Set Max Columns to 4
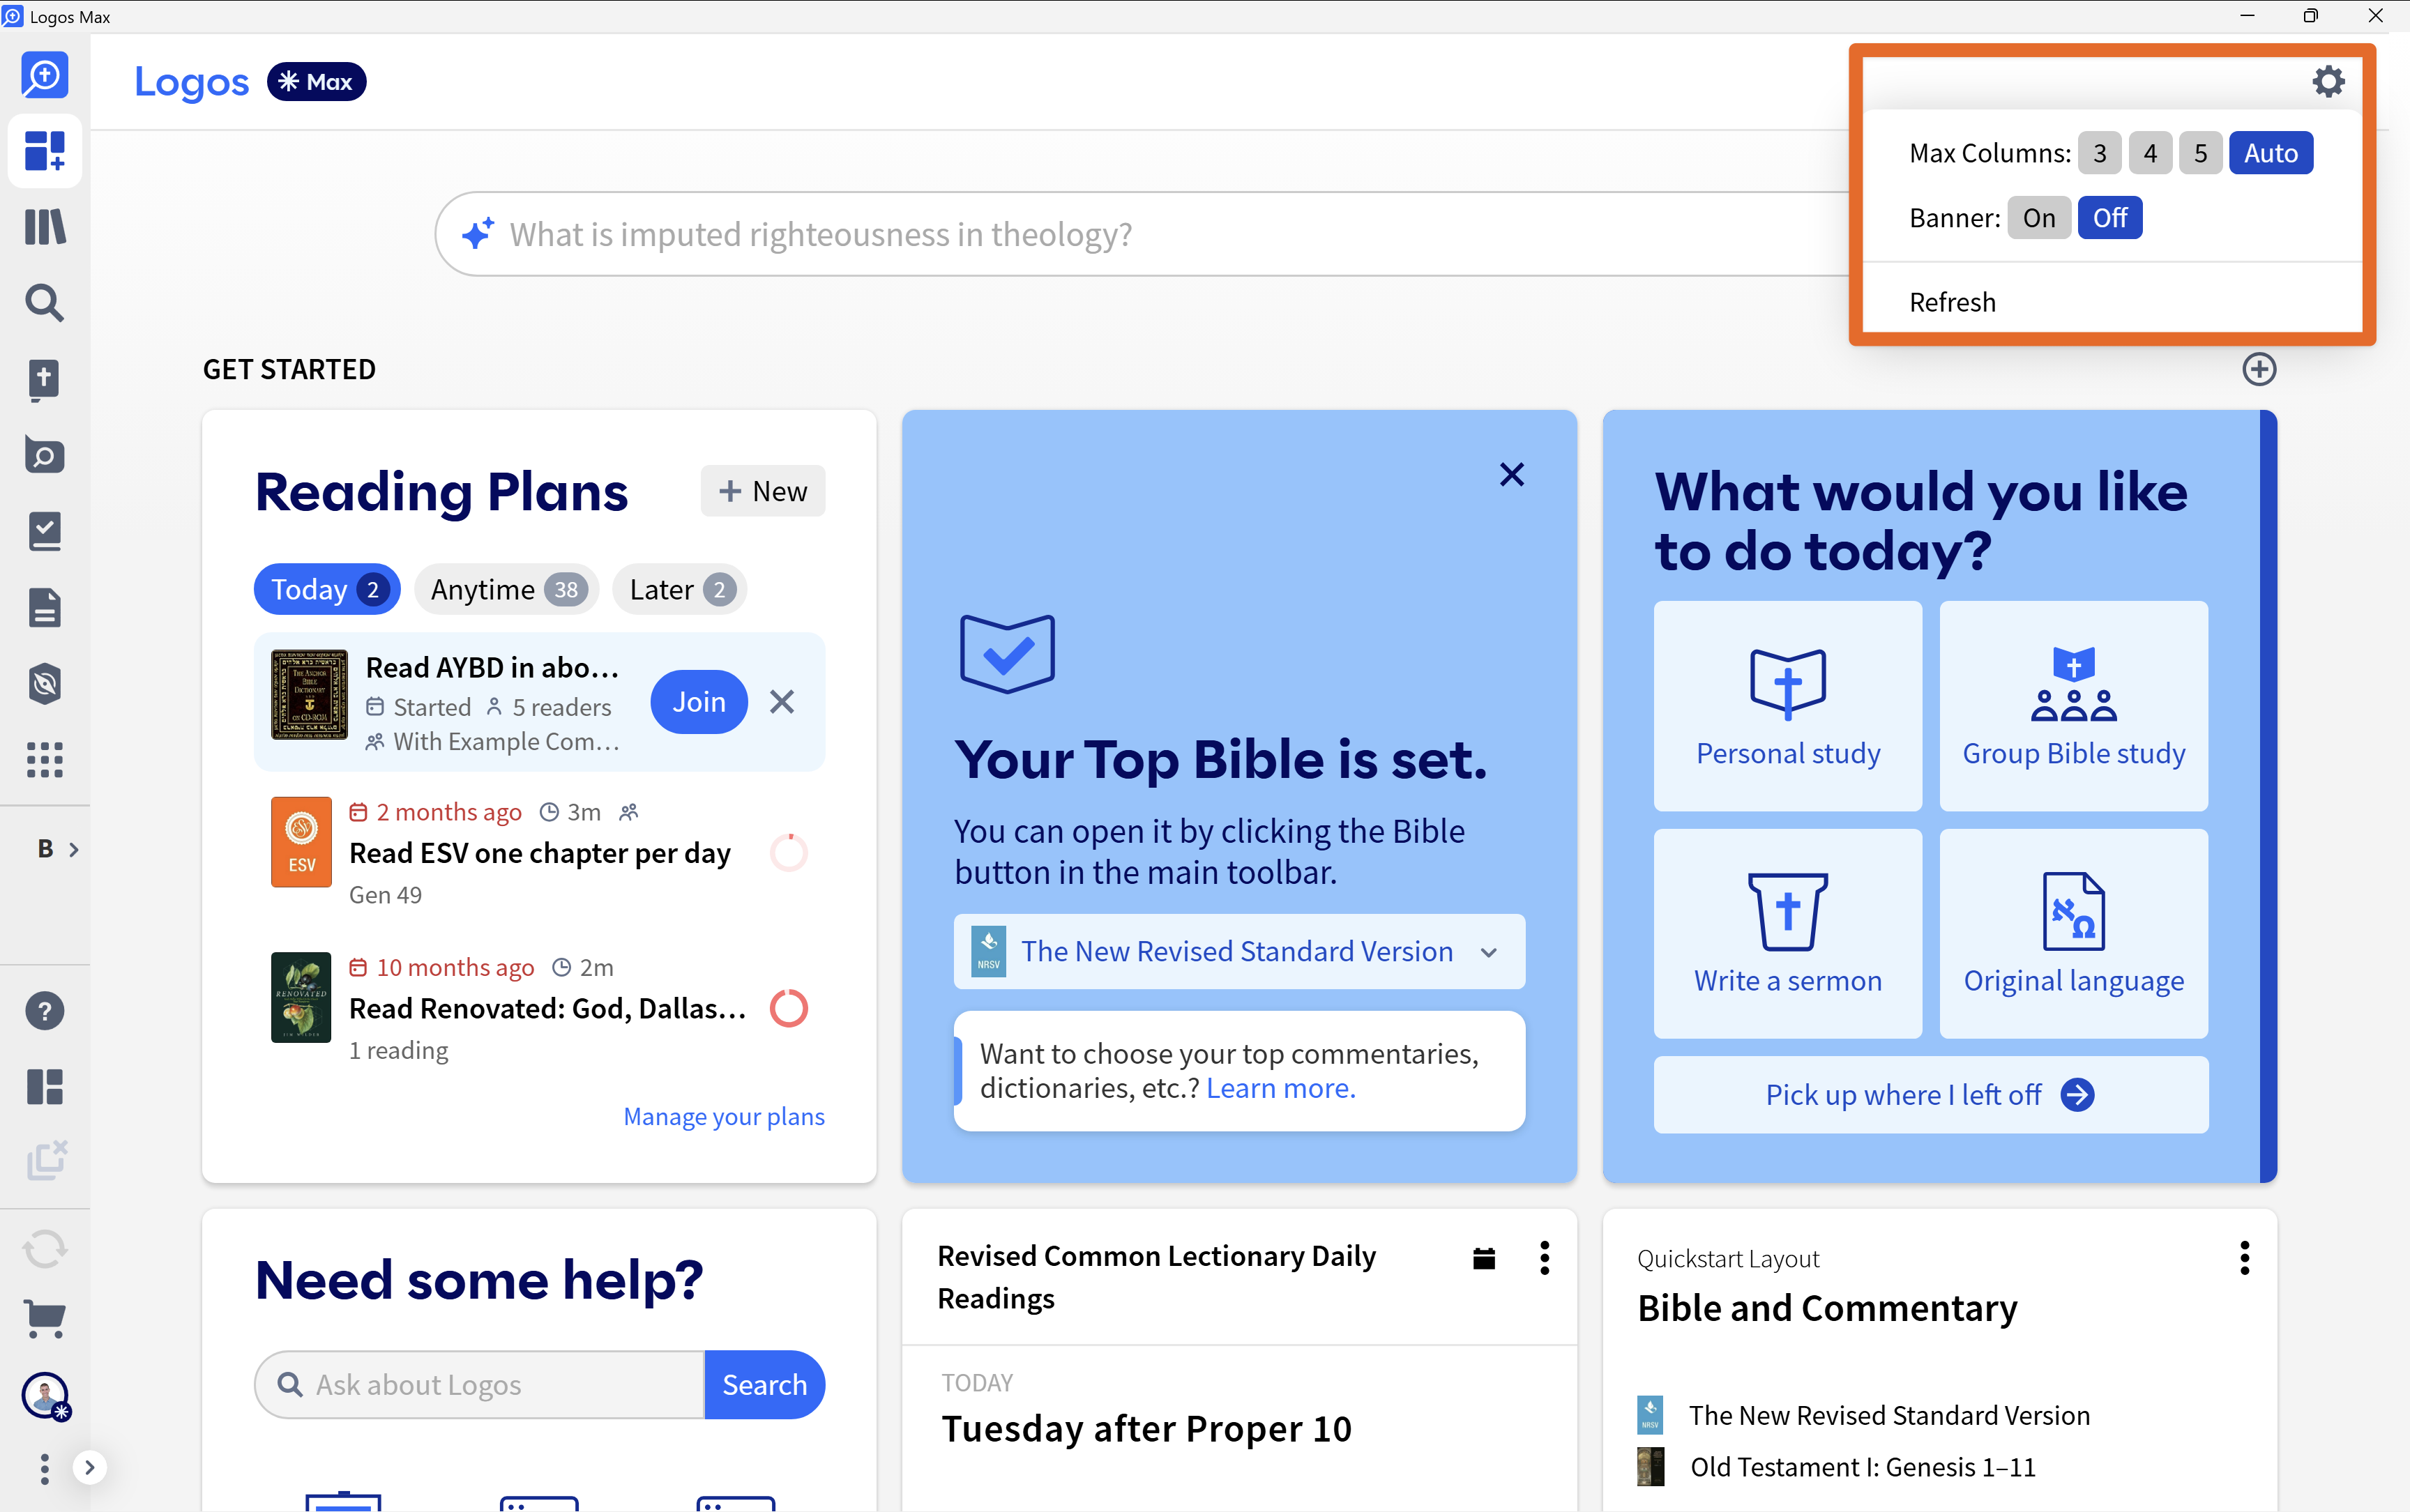Screen dimensions: 2410x1512 point(2150,153)
